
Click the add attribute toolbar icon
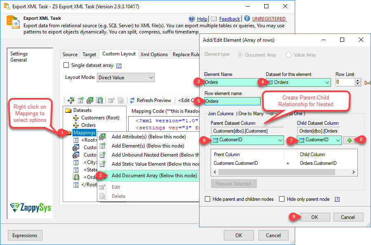coord(90,100)
